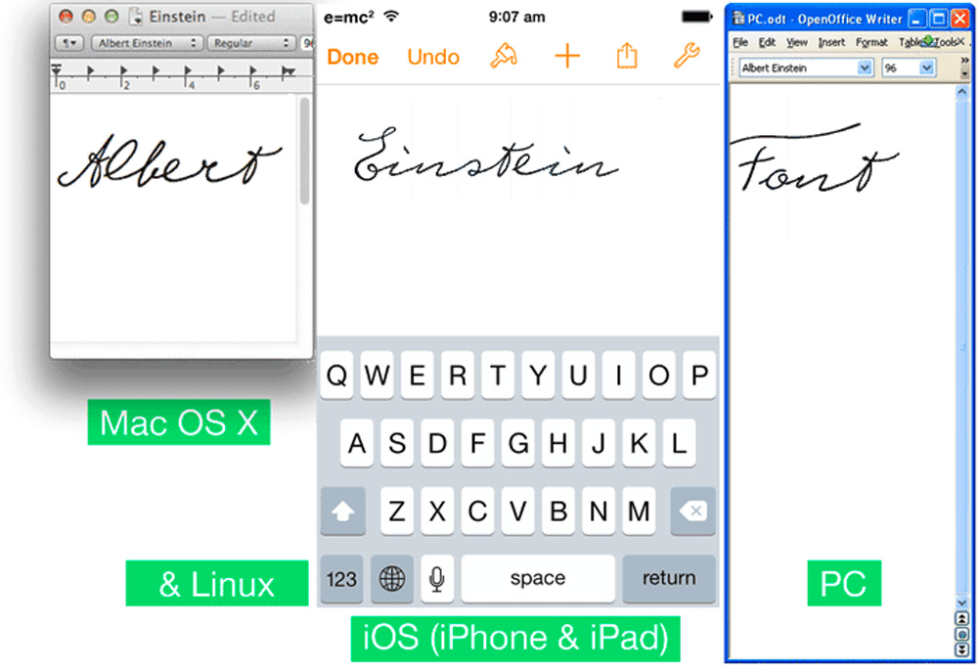Click next page button in OpenOffice scrollbar
This screenshot has height=669, width=978.
[961, 649]
